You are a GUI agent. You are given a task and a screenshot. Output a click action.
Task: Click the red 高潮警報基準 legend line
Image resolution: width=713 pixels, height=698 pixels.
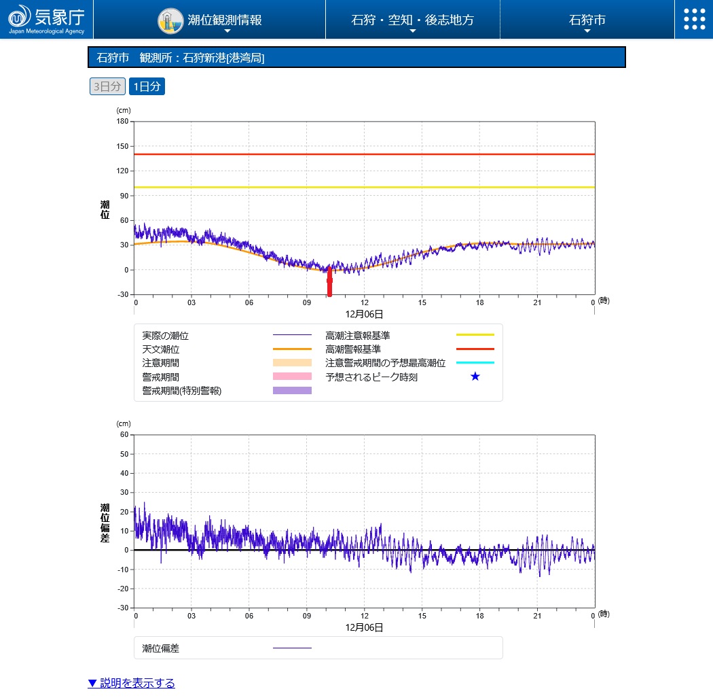tap(475, 349)
